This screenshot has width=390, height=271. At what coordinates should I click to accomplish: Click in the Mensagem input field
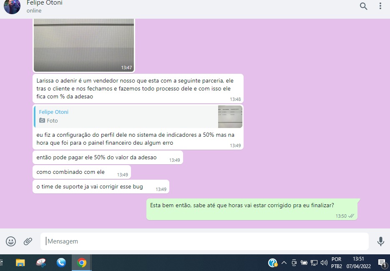204,241
